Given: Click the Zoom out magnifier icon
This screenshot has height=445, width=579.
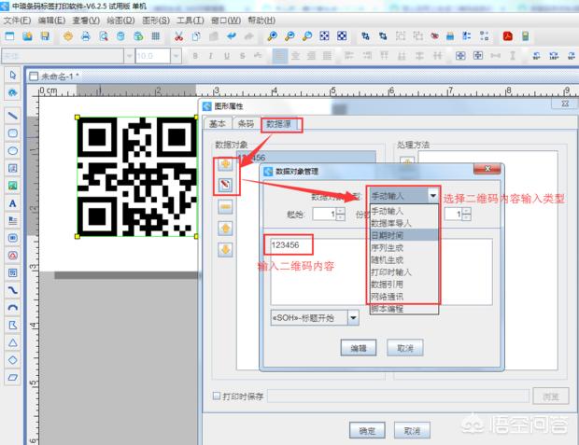Looking at the screenshot, I should [x=290, y=36].
